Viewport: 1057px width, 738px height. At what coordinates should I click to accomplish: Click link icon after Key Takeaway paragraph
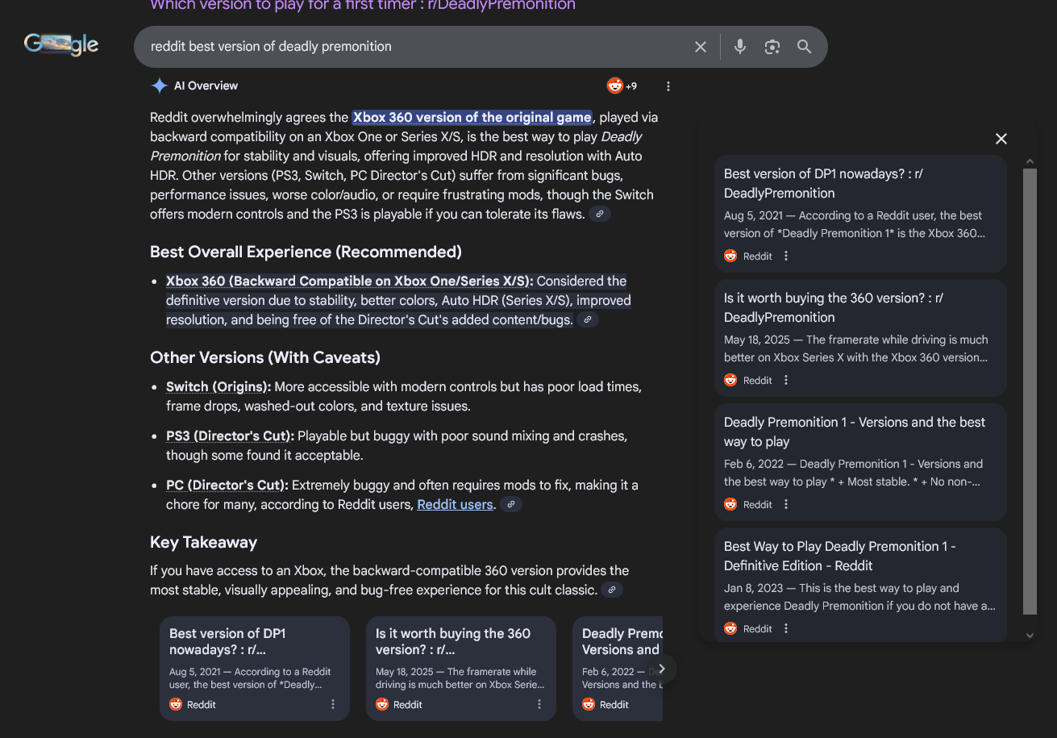612,590
